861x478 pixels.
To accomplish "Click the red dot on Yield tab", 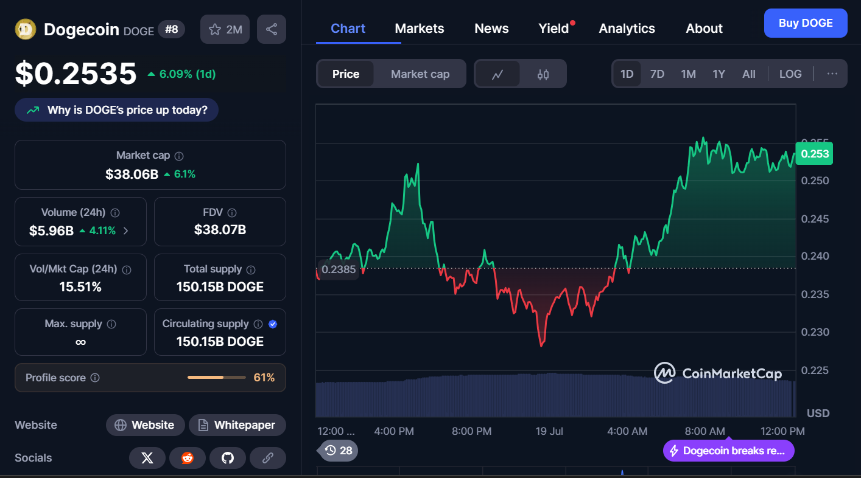I will coord(573,23).
